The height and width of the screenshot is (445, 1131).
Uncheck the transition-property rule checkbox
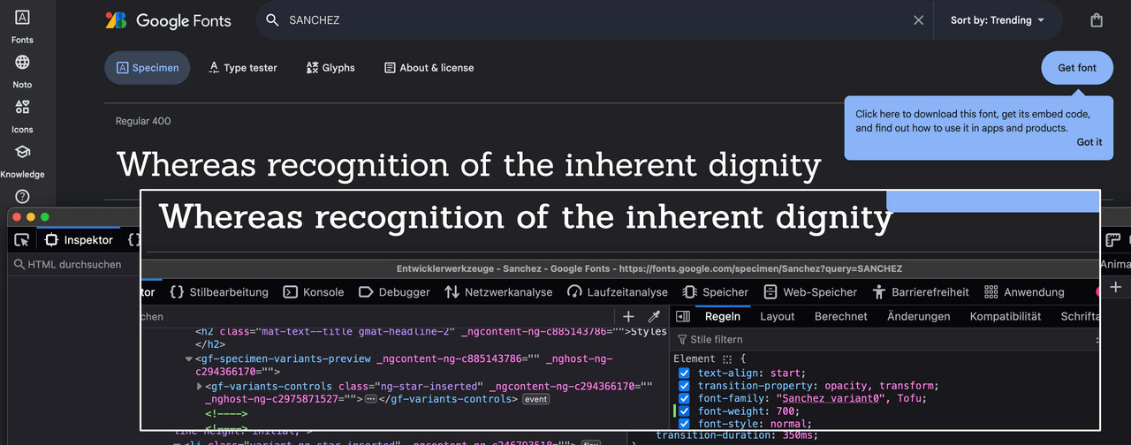[x=684, y=386]
